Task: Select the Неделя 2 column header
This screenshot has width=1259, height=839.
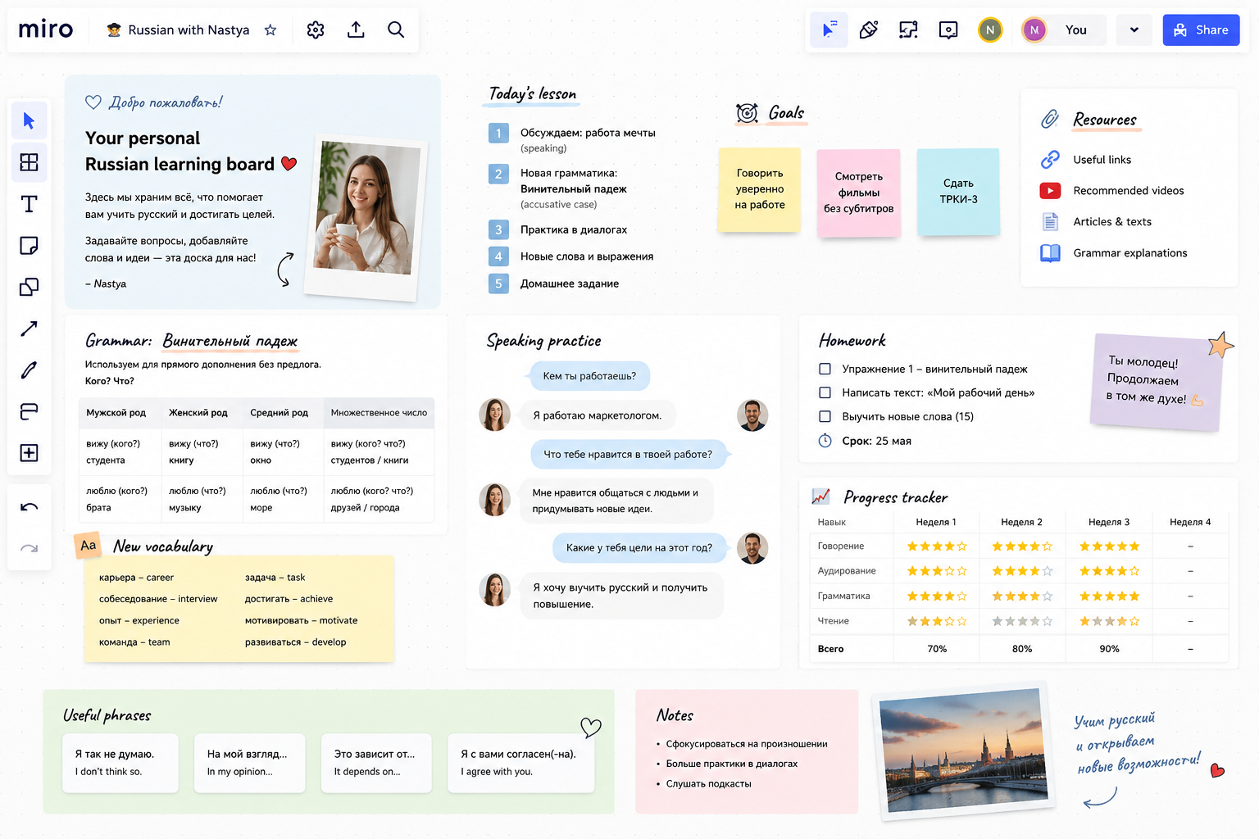Action: click(x=1021, y=522)
